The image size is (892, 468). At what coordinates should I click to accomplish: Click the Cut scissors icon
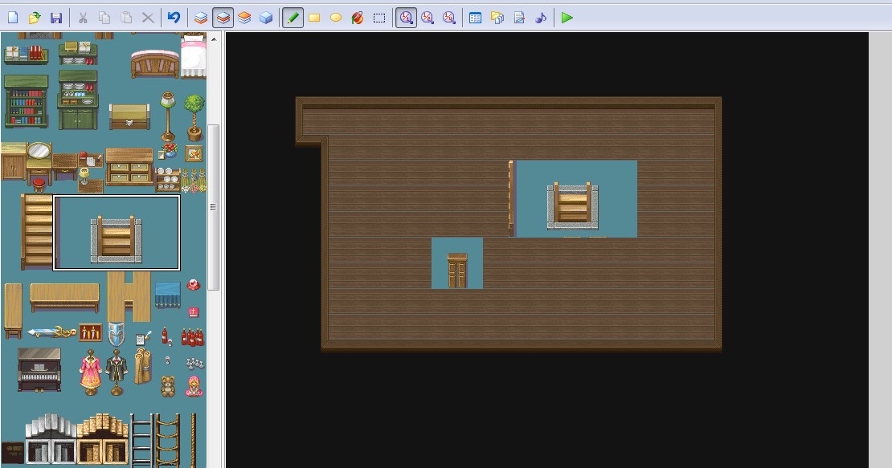(x=83, y=18)
